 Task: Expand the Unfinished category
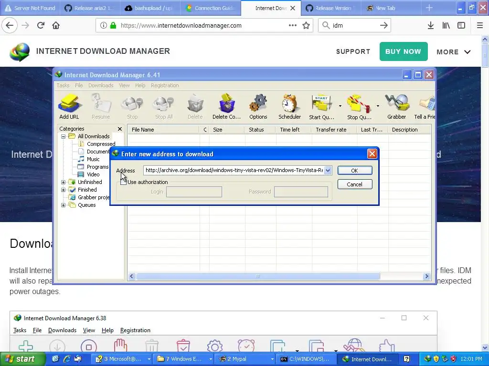64,182
